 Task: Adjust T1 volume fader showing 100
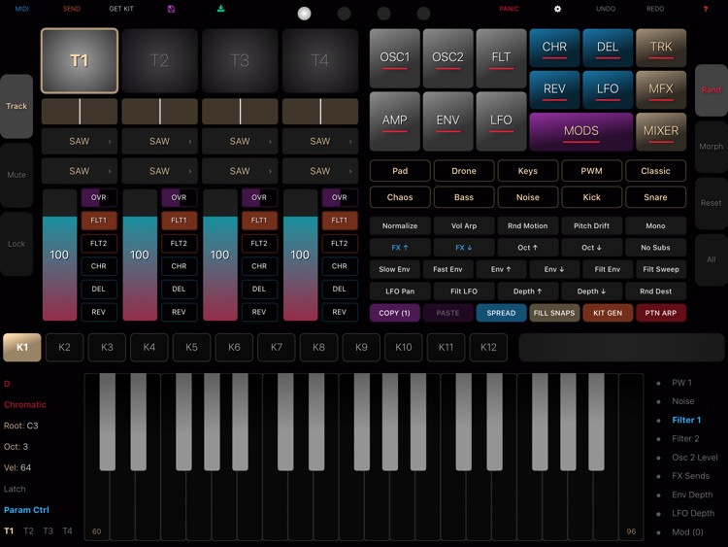coord(59,256)
